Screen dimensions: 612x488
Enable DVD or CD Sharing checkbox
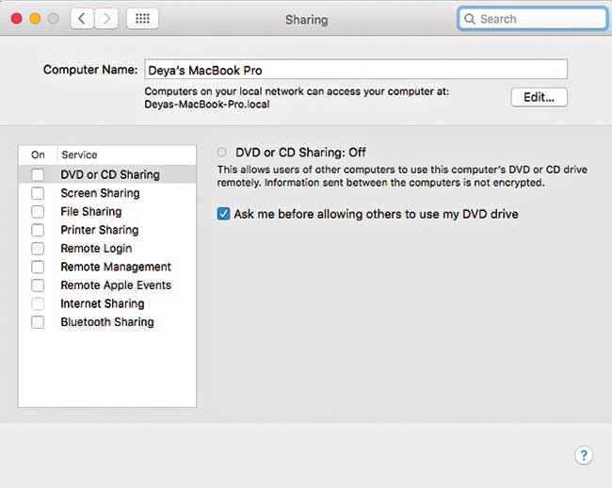click(x=38, y=174)
